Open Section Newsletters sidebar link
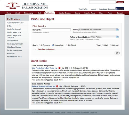Viewport: 129px width, 115px height. (x=14, y=50)
